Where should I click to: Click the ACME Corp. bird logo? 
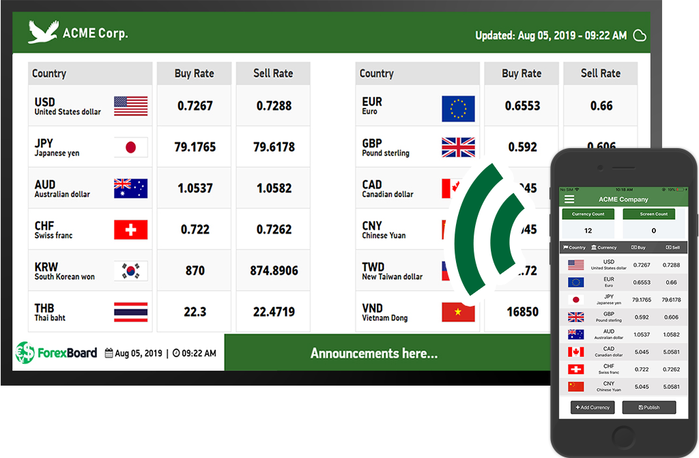[x=42, y=32]
